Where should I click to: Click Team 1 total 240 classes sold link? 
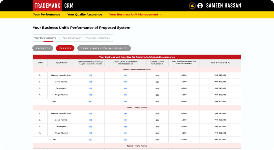[x=125, y=101]
